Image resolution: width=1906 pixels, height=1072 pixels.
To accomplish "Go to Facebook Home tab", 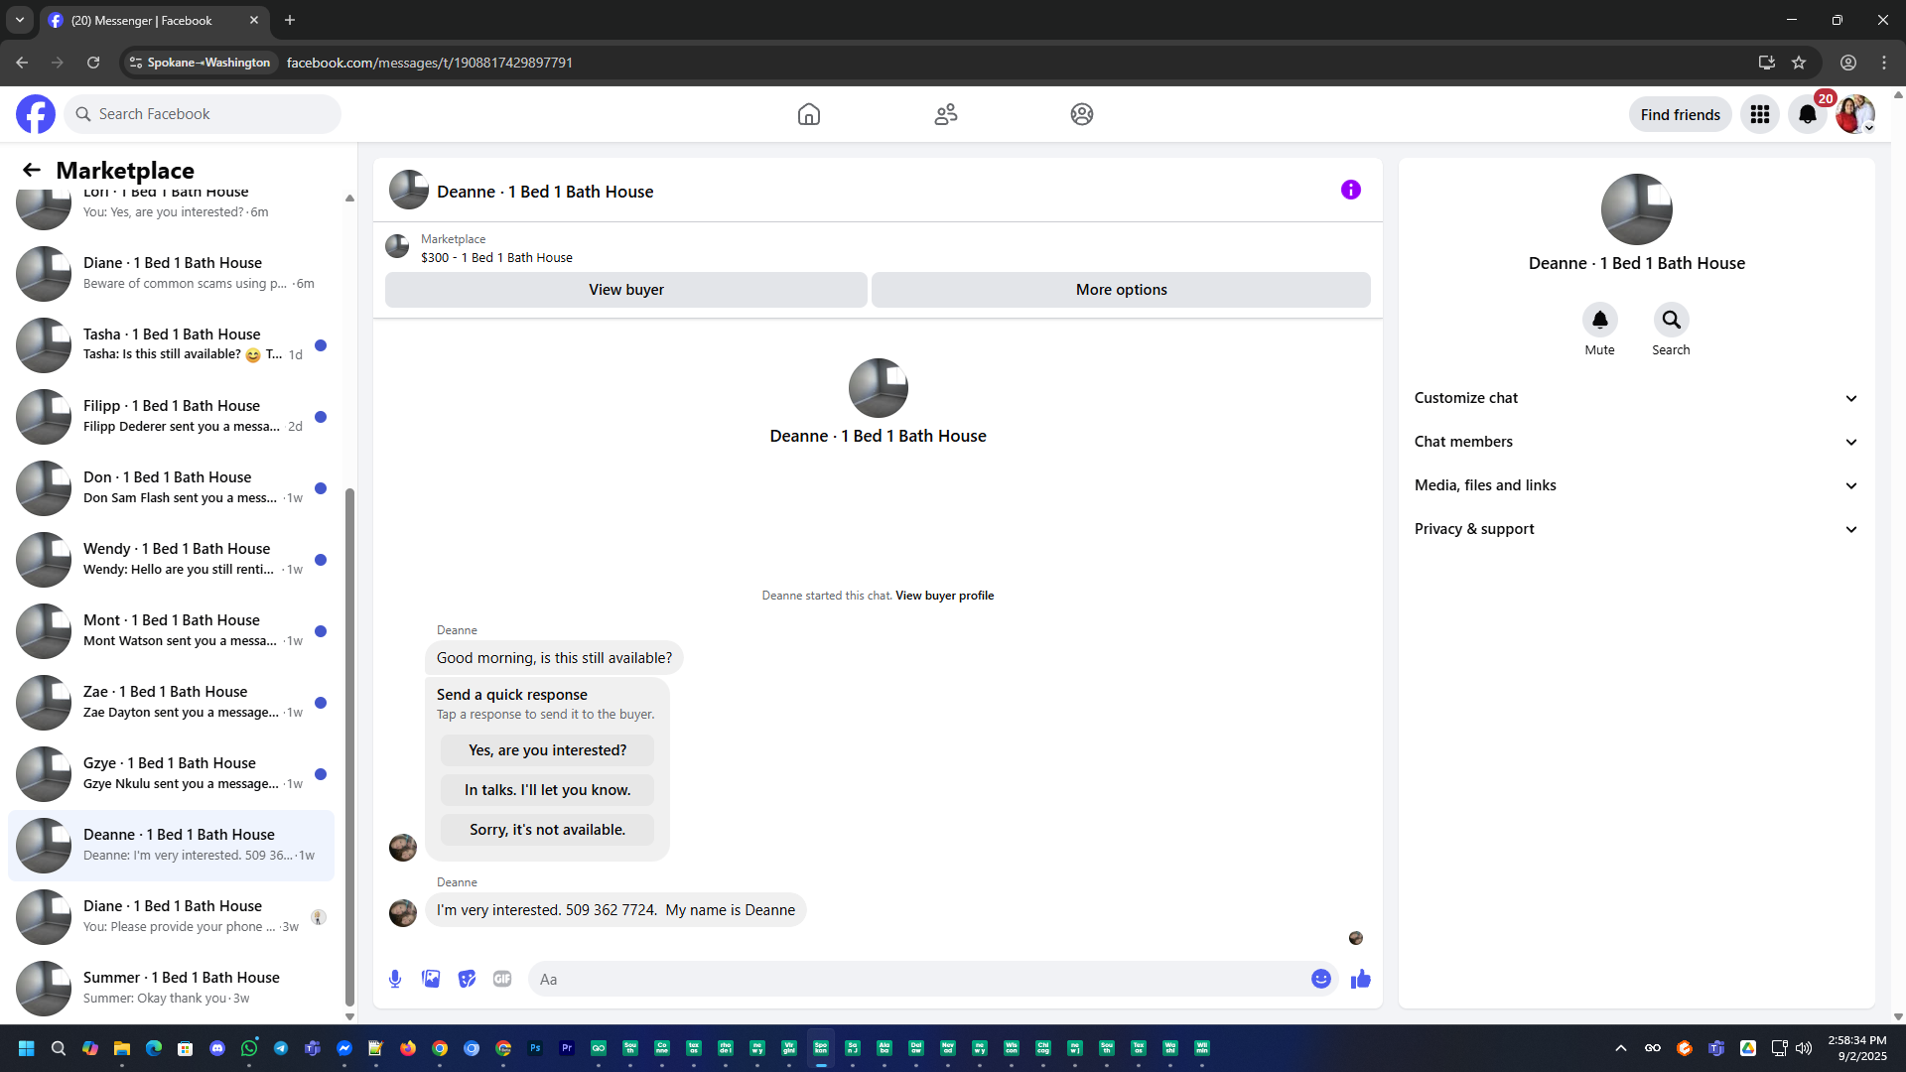I will pos(809,115).
